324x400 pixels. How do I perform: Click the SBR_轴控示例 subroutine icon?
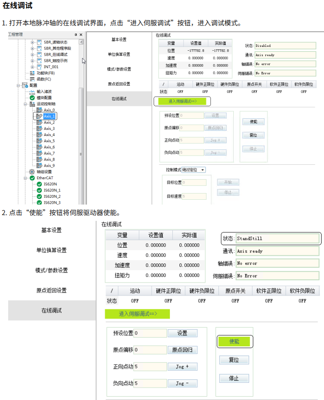click(39, 60)
